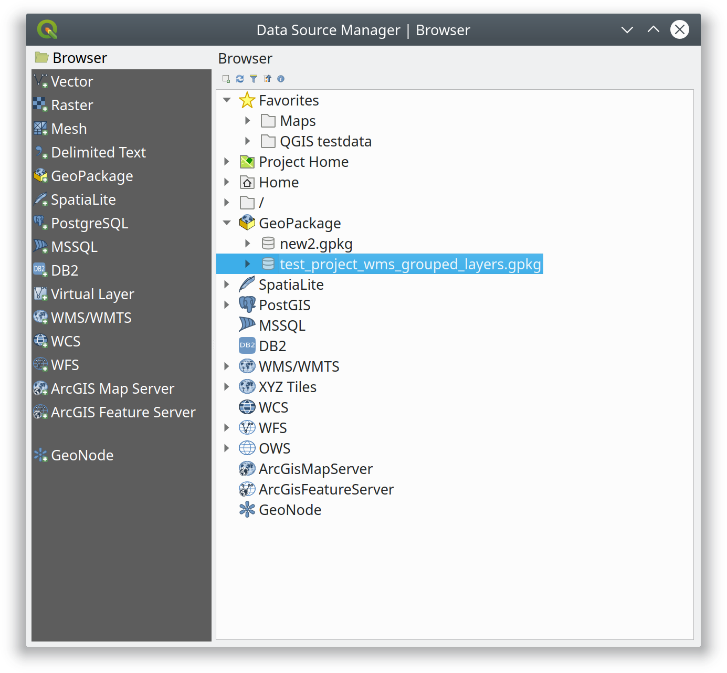727x673 pixels.
Task: Expand the Home directory node
Action: 227,182
